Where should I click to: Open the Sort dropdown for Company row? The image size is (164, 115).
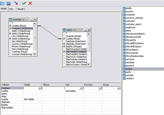pos(81,88)
